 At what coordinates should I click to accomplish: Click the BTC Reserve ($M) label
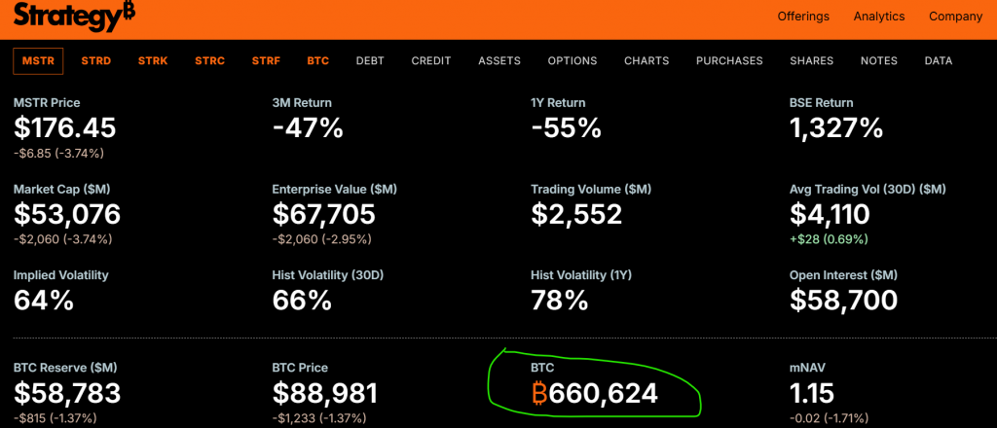point(65,368)
